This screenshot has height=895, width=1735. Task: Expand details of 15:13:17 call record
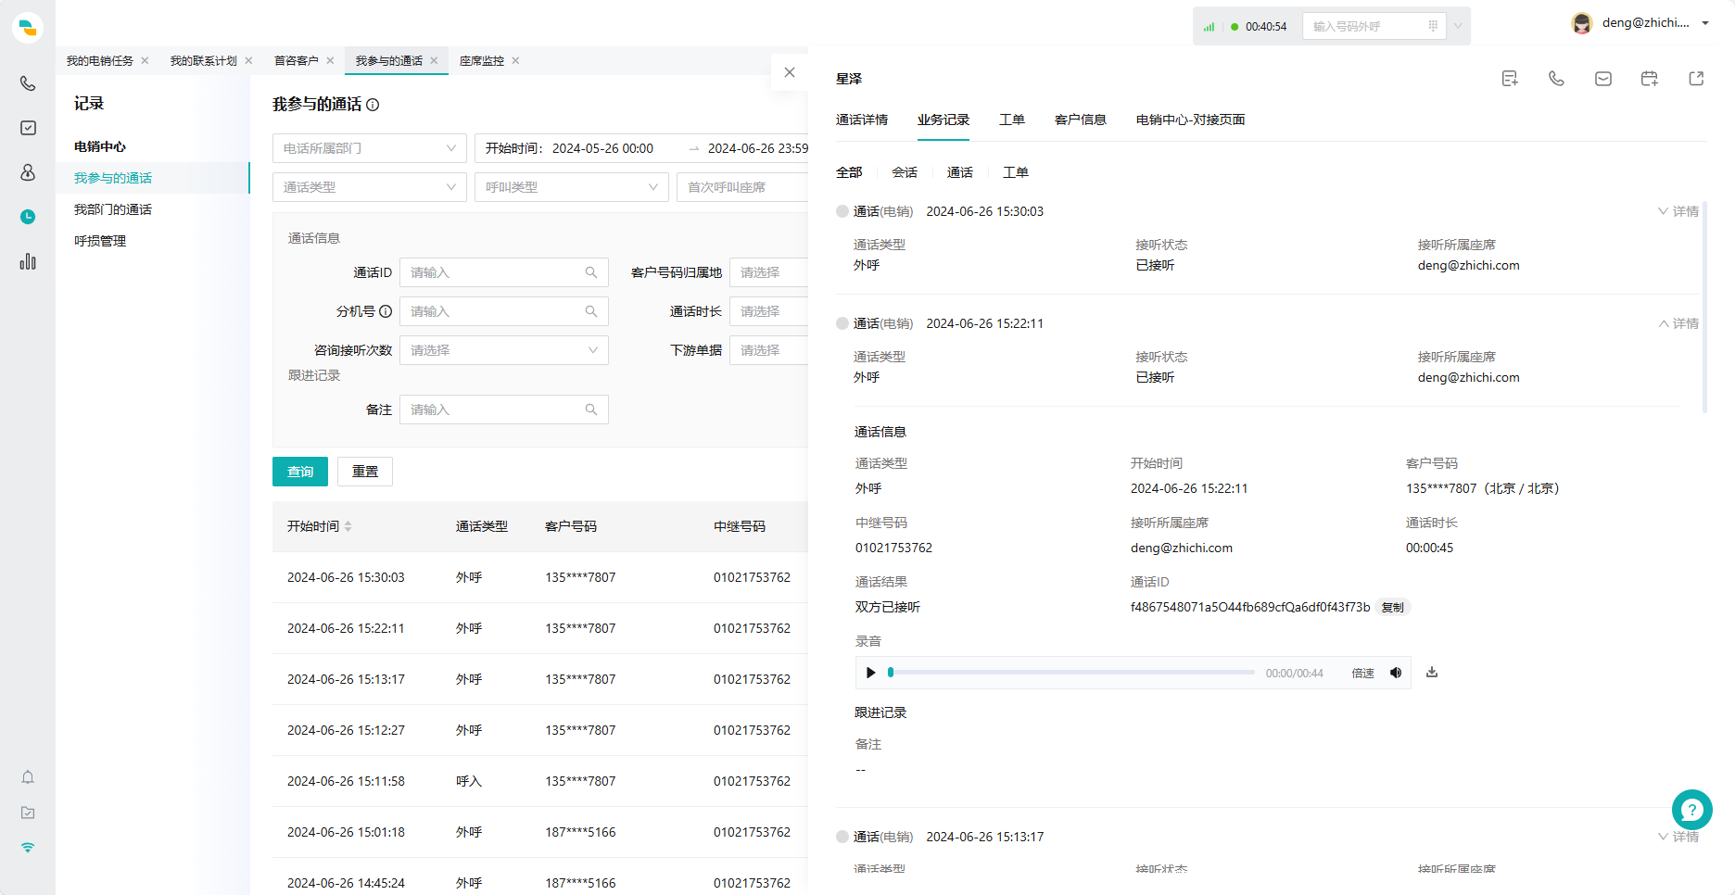pyautogui.click(x=1678, y=837)
